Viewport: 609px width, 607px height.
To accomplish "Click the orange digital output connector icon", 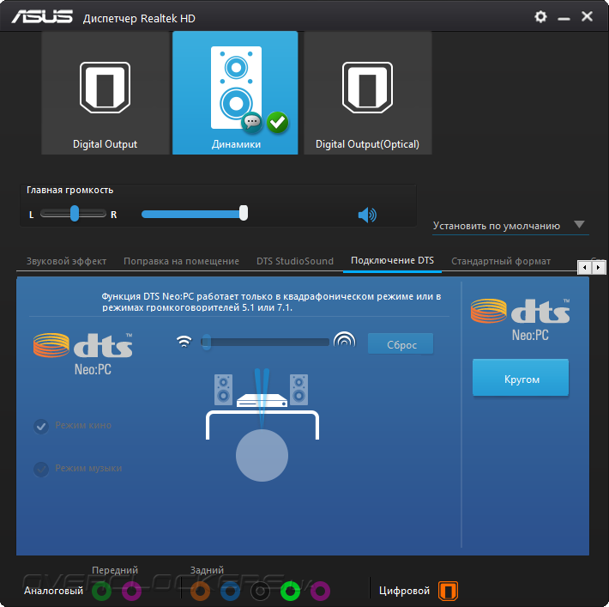I will pyautogui.click(x=448, y=591).
